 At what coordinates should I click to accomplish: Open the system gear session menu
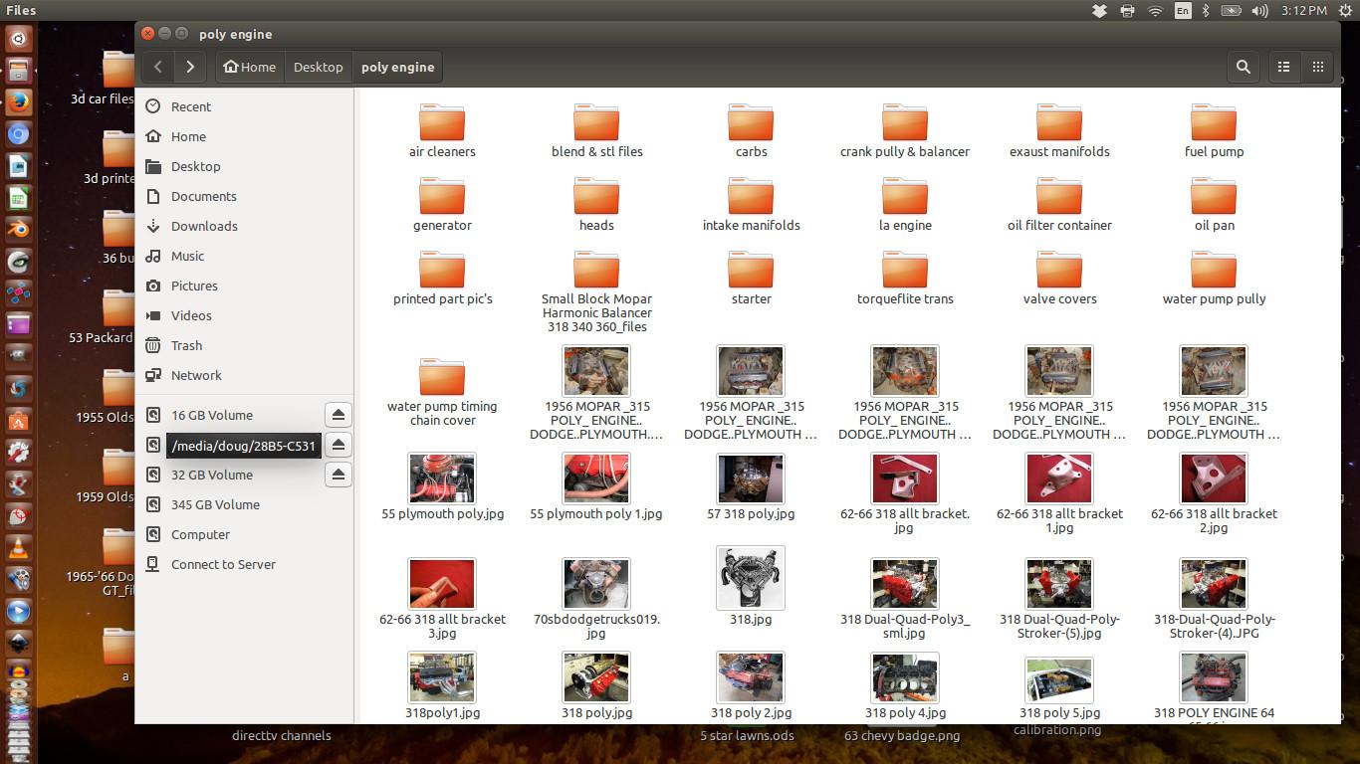1345,11
